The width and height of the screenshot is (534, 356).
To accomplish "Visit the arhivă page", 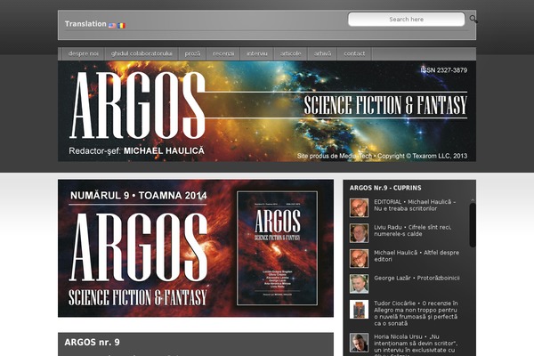I will (x=322, y=53).
